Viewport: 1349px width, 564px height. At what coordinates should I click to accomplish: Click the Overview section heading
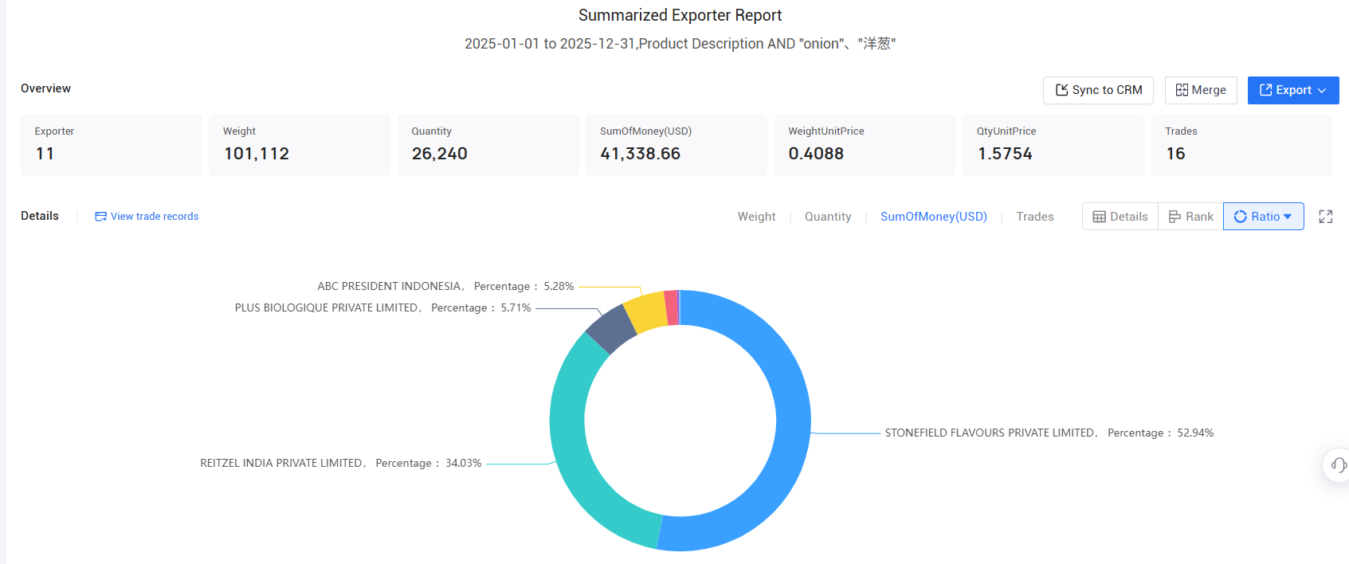point(45,88)
